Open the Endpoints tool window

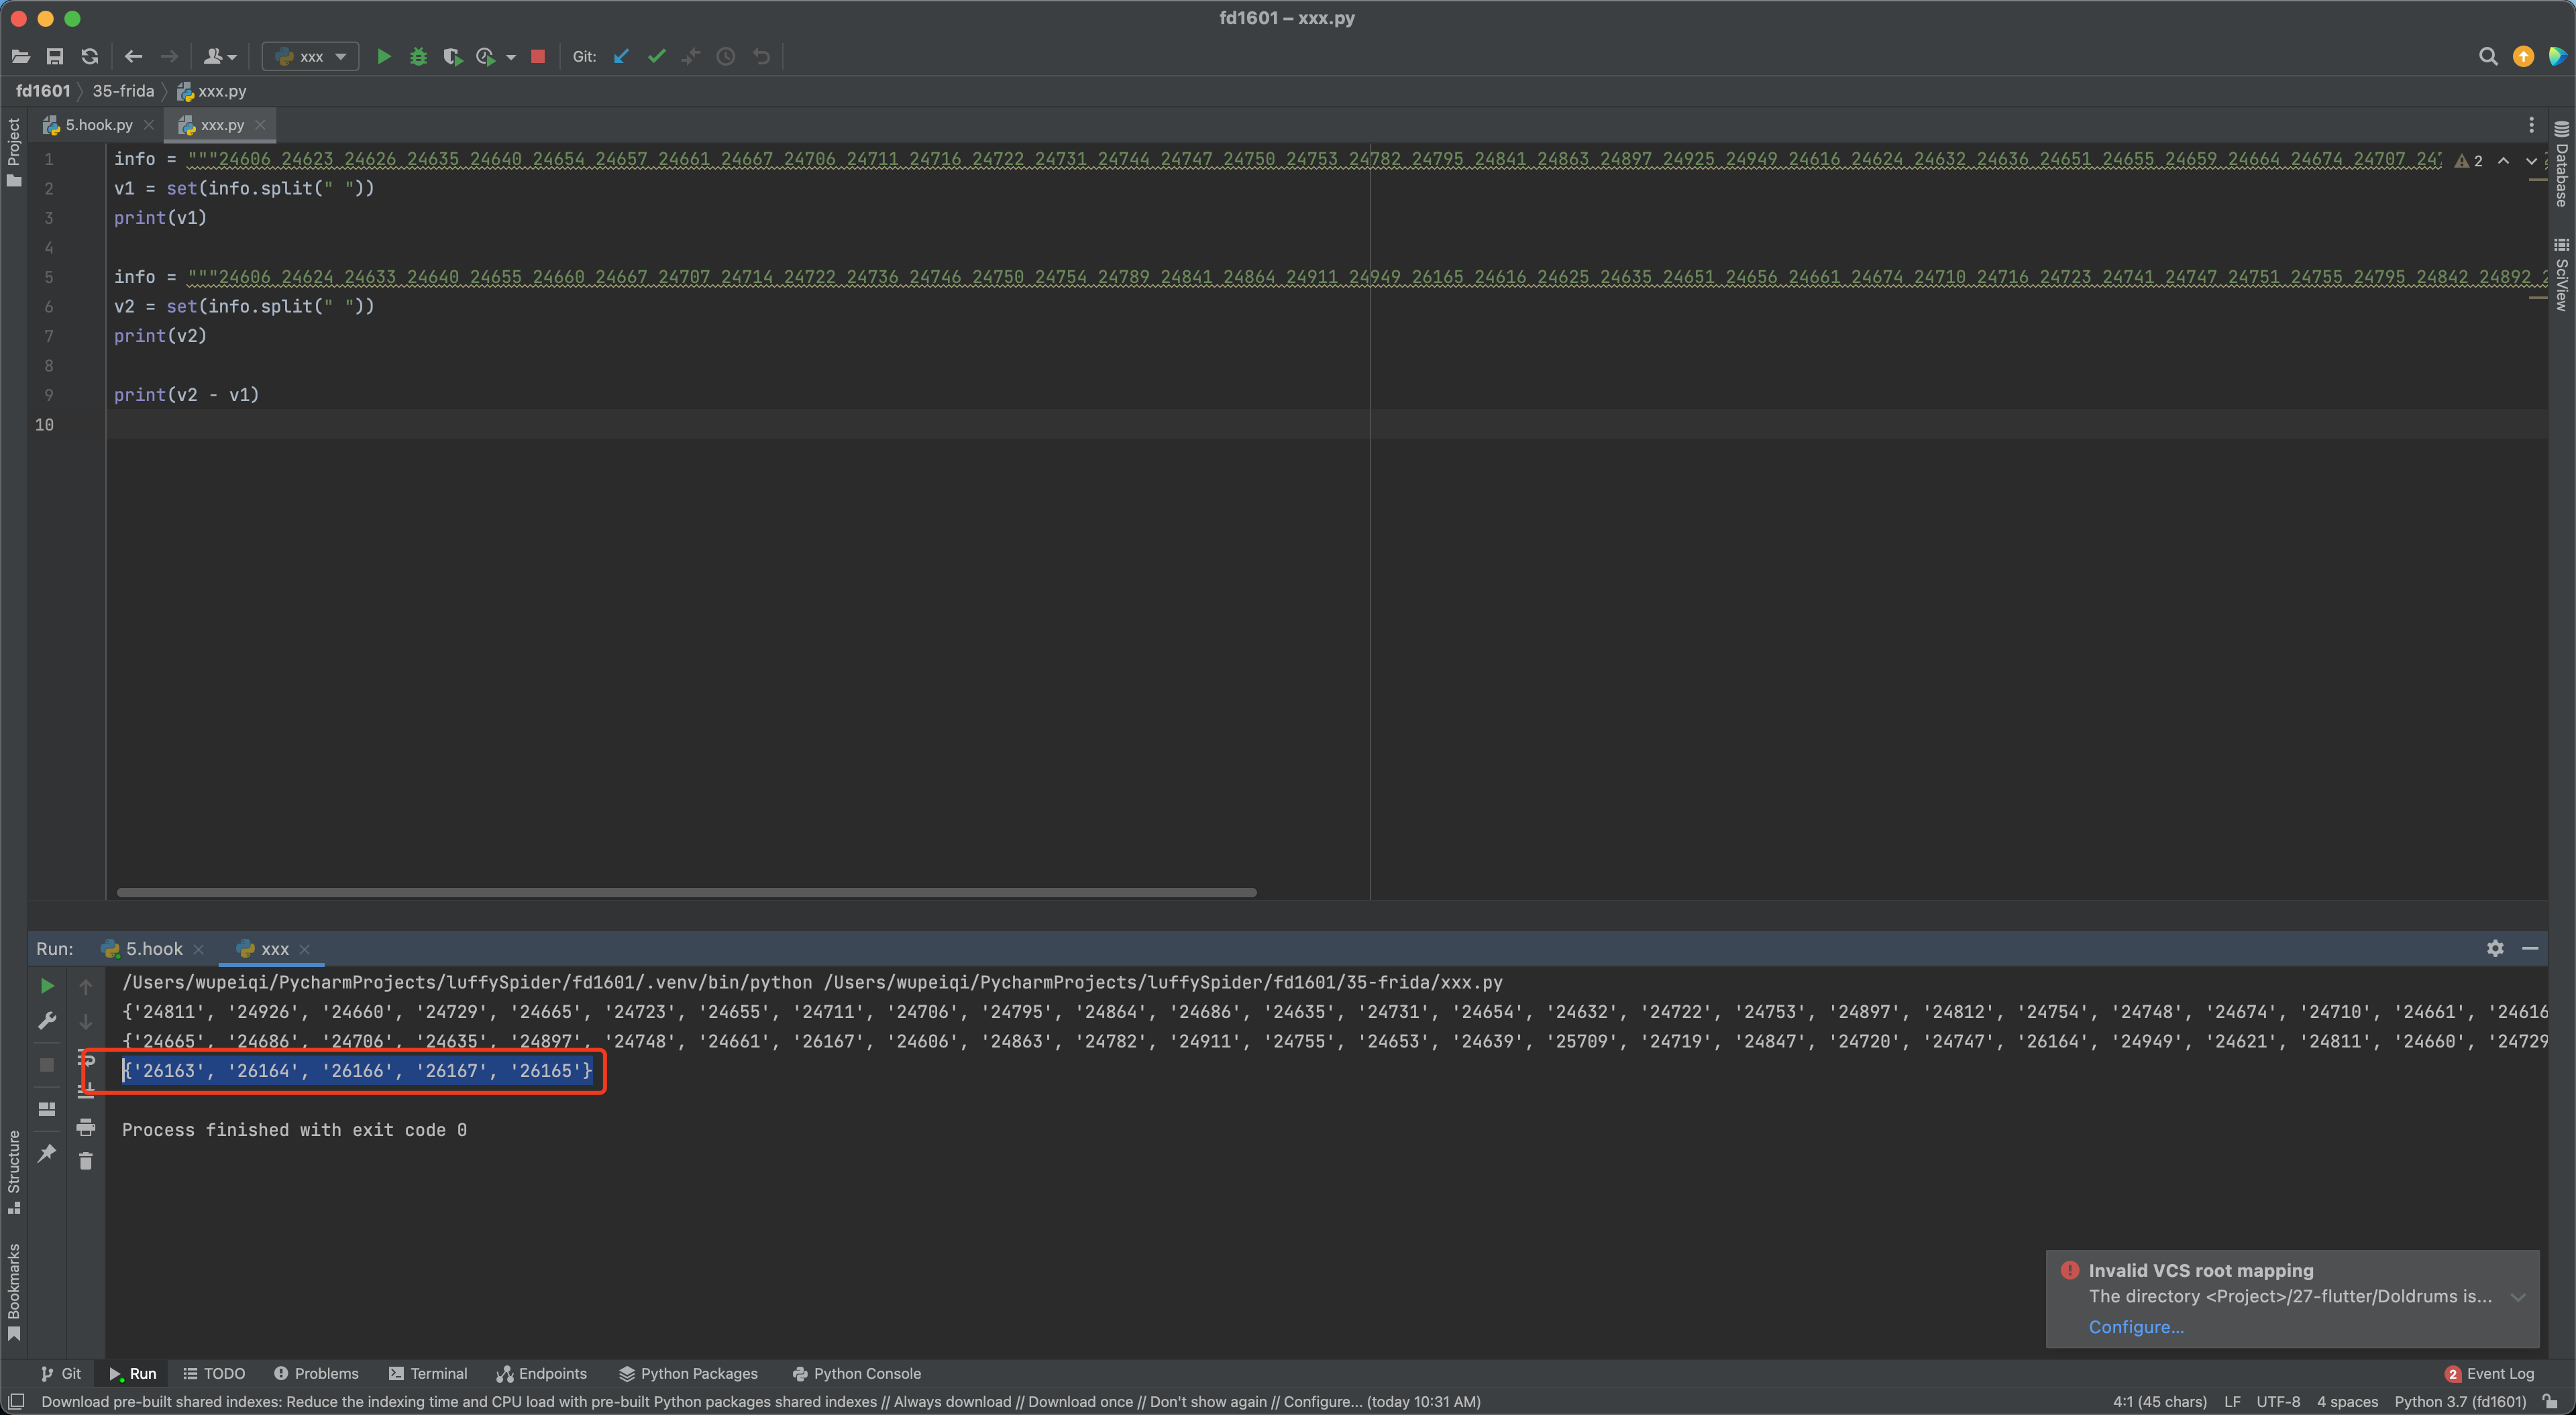(x=542, y=1374)
